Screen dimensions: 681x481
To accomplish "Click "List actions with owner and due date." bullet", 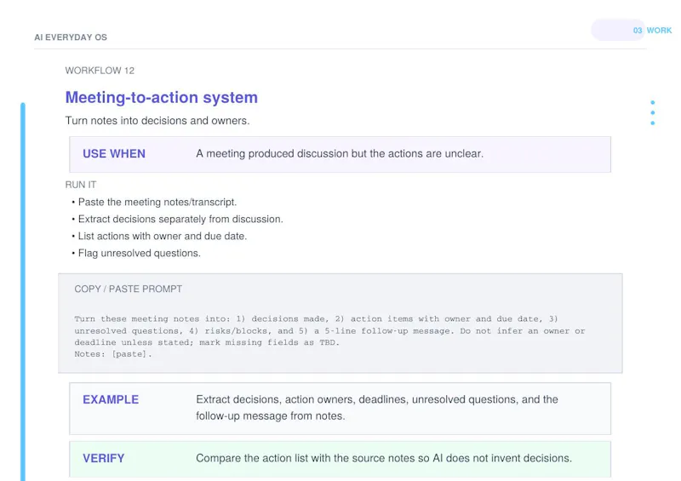I will tap(162, 236).
